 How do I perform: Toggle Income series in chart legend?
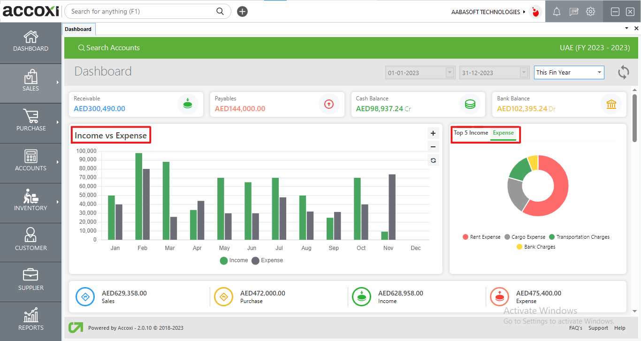pos(234,260)
